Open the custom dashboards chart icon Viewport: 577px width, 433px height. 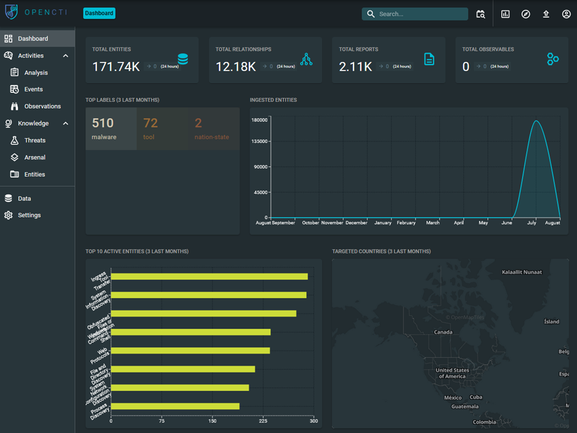[505, 14]
